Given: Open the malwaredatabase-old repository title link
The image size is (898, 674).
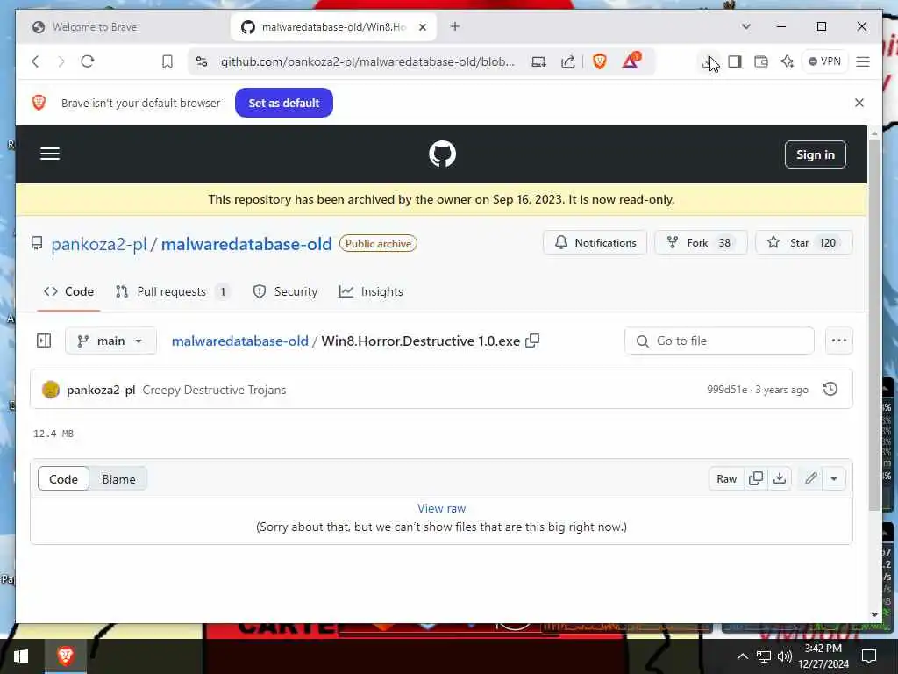Looking at the screenshot, I should click(x=246, y=244).
